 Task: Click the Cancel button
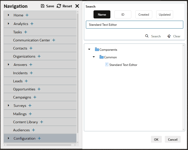[x=173, y=139]
